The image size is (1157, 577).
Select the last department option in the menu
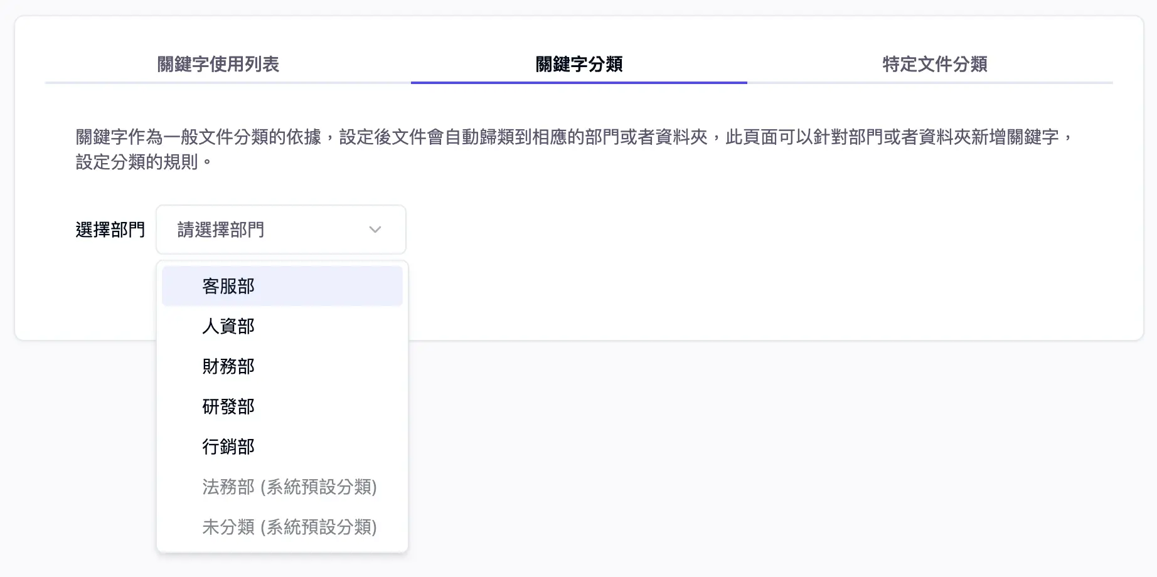[290, 527]
